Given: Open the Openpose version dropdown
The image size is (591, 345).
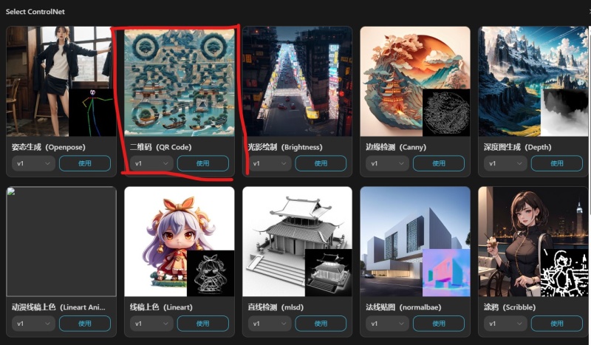Looking at the screenshot, I should 33,163.
